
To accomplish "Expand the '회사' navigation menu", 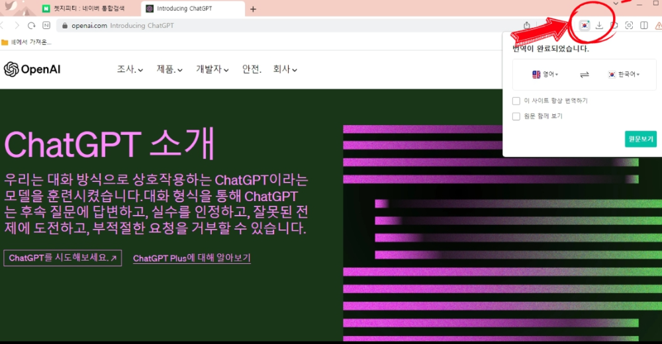I will (x=285, y=69).
